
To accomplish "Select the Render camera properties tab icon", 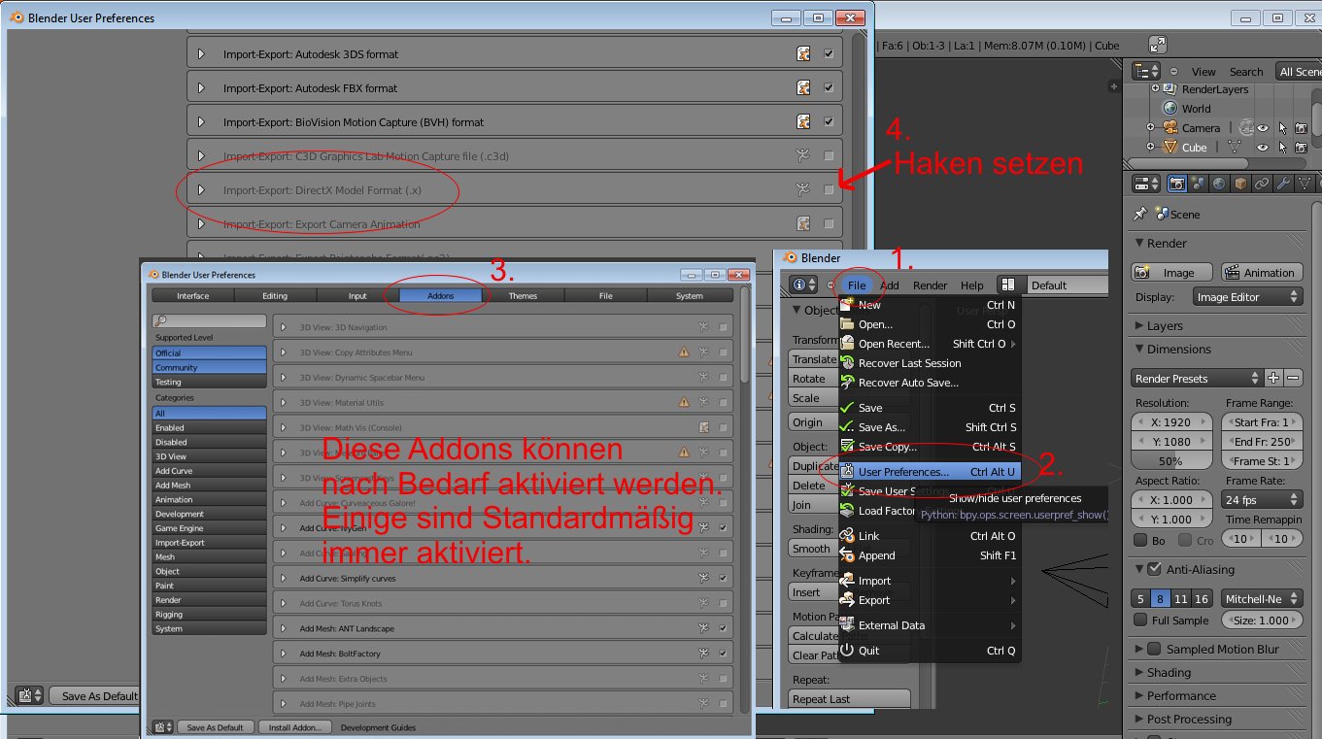I will (1177, 184).
